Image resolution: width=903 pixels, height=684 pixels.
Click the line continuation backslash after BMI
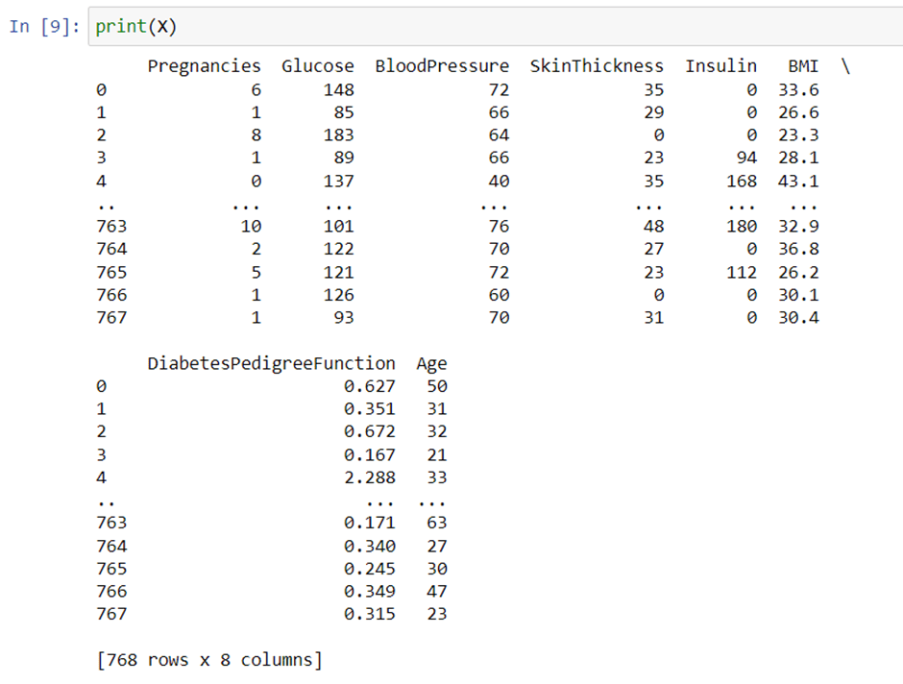[845, 66]
